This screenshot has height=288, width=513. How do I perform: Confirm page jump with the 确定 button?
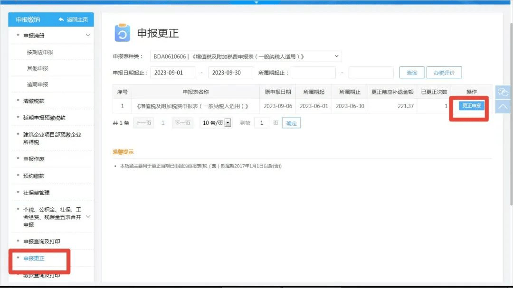[291, 122]
